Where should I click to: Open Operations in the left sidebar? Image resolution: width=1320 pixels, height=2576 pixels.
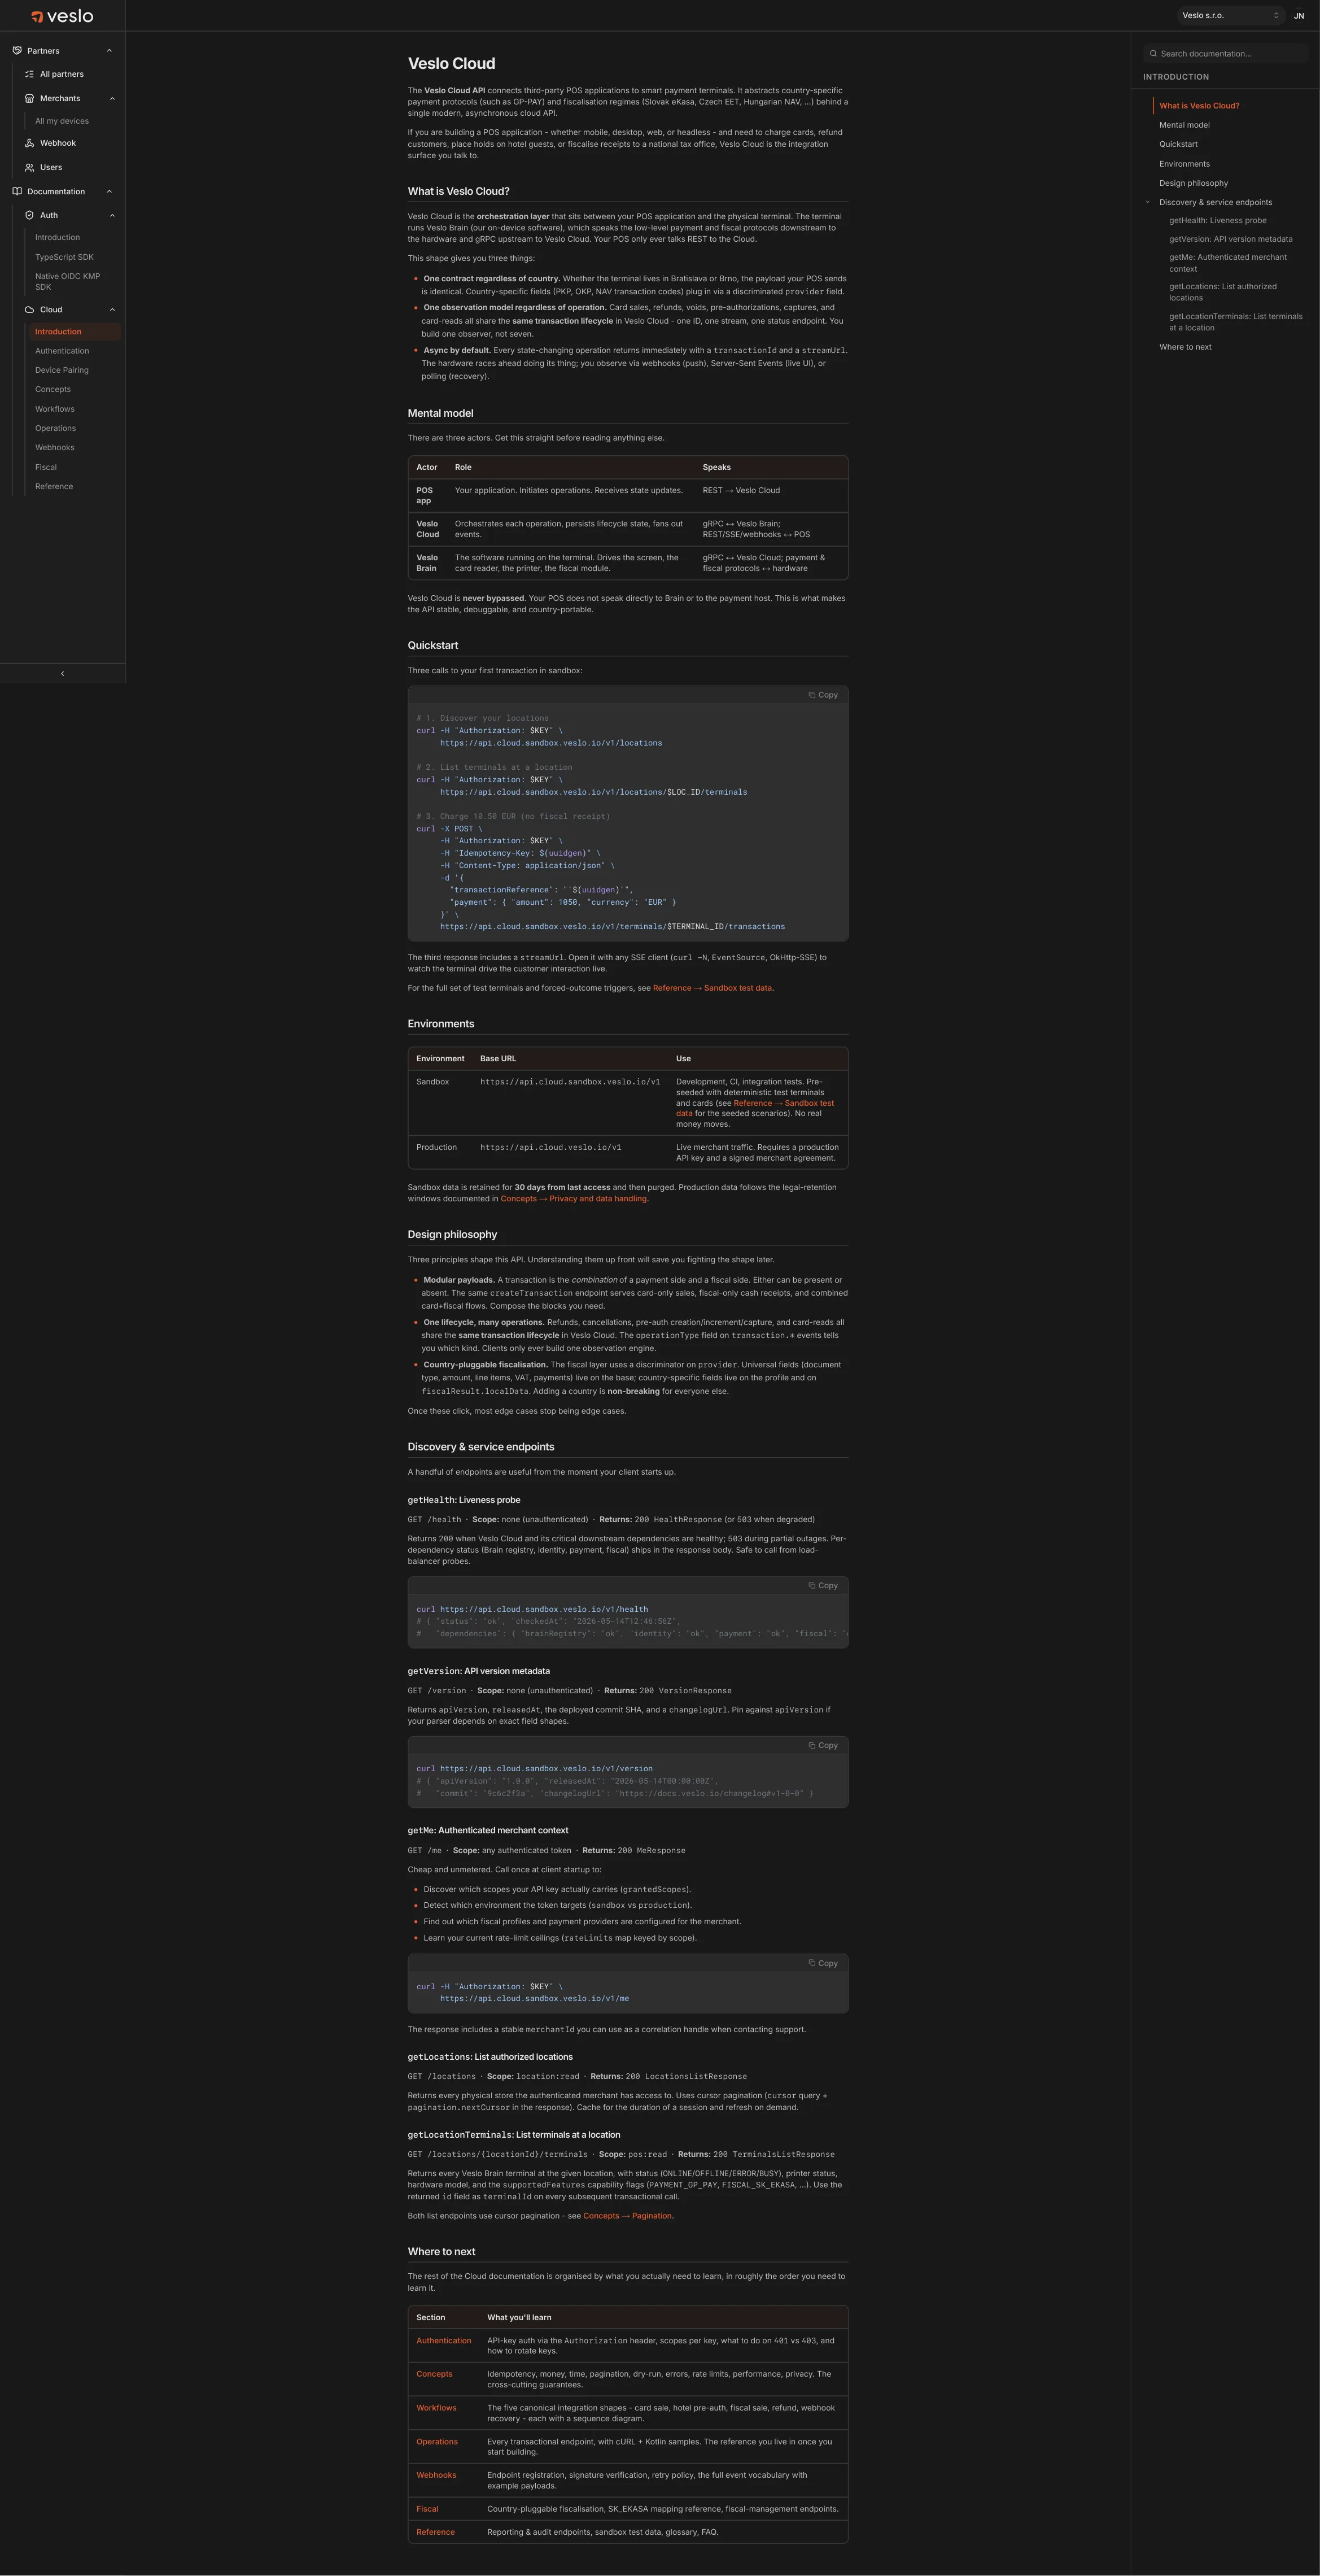(55, 428)
